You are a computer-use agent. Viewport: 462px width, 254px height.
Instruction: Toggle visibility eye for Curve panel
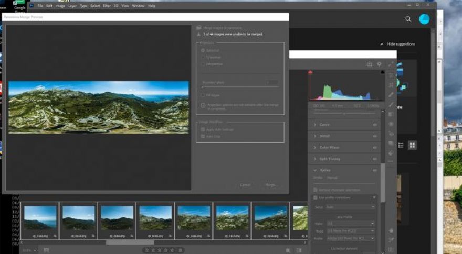[x=375, y=125]
